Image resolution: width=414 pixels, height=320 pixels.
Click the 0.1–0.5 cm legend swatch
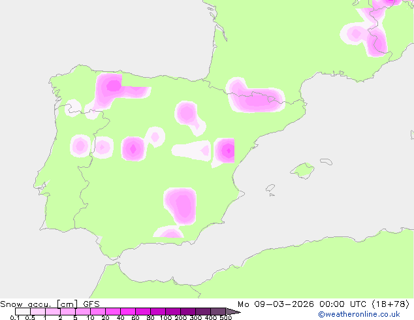[x=23, y=312]
